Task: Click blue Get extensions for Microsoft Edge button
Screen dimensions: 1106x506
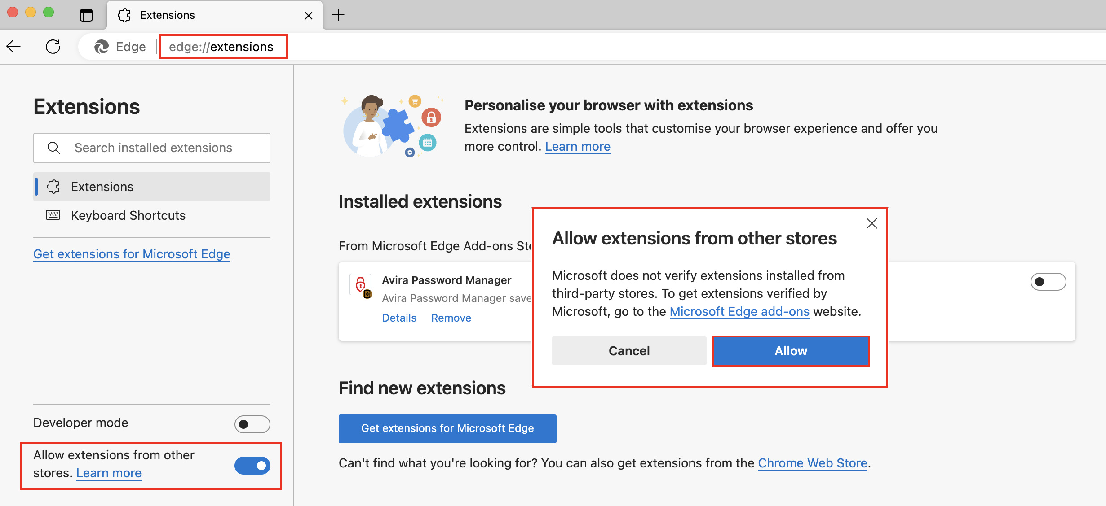Action: (447, 429)
